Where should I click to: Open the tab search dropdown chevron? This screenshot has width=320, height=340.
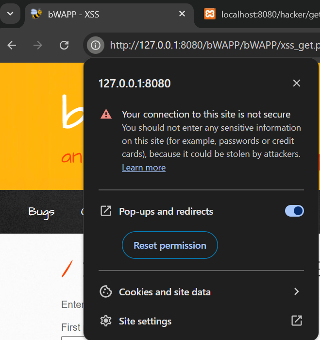pyautogui.click(x=11, y=14)
